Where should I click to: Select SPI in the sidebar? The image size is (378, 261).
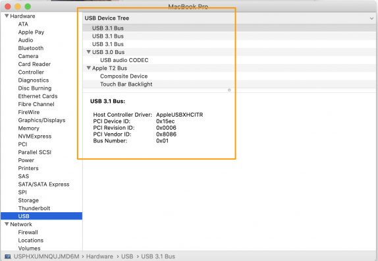[22, 192]
